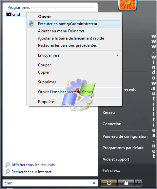Expand the récents items arrow
This screenshot has width=157, height=189.
(151, 89)
